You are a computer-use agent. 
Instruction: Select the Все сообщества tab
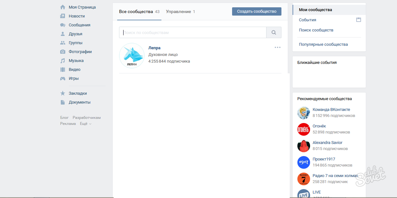(139, 11)
